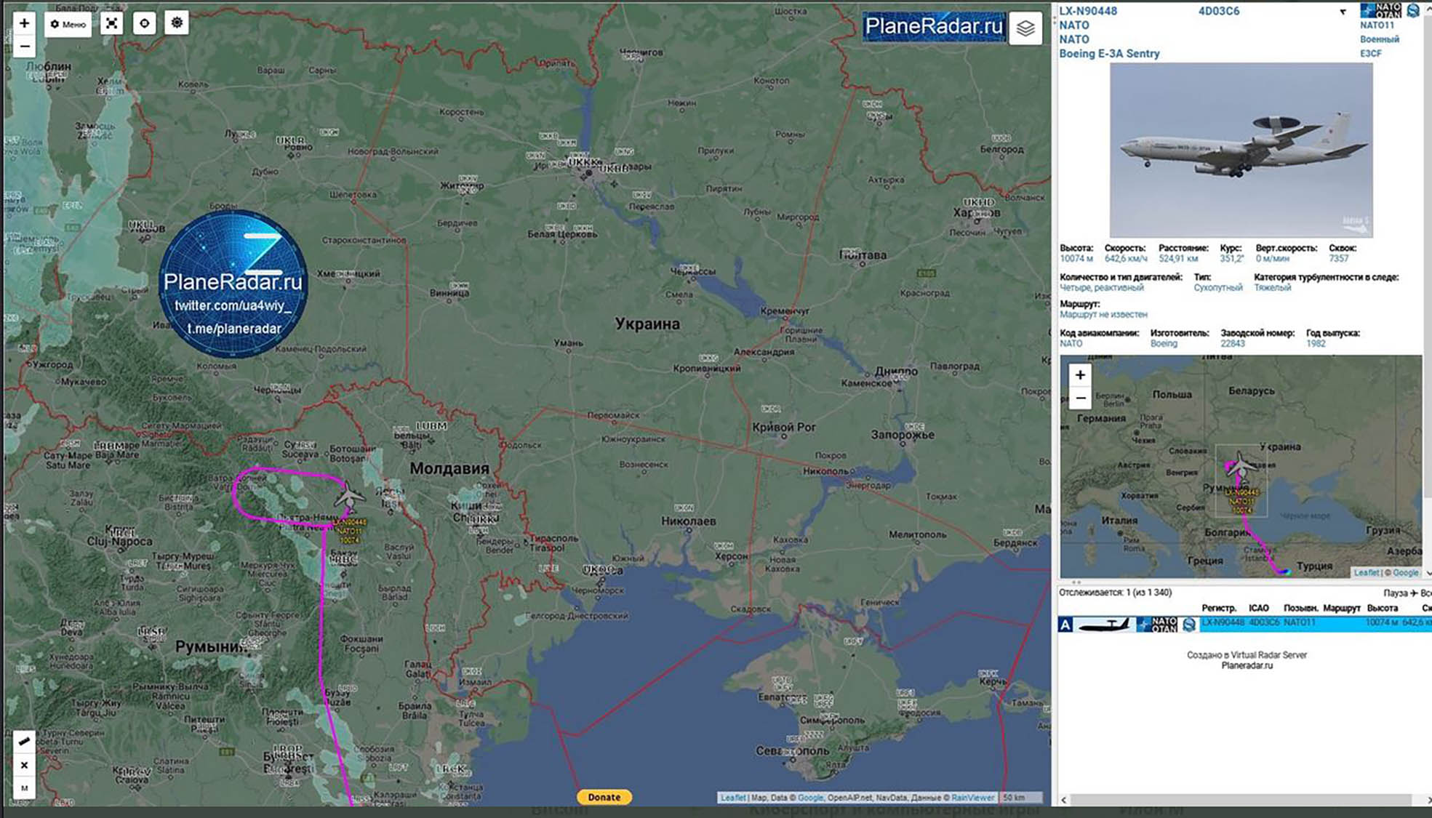
Task: Sort list by Высота column header
Action: pos(1382,608)
